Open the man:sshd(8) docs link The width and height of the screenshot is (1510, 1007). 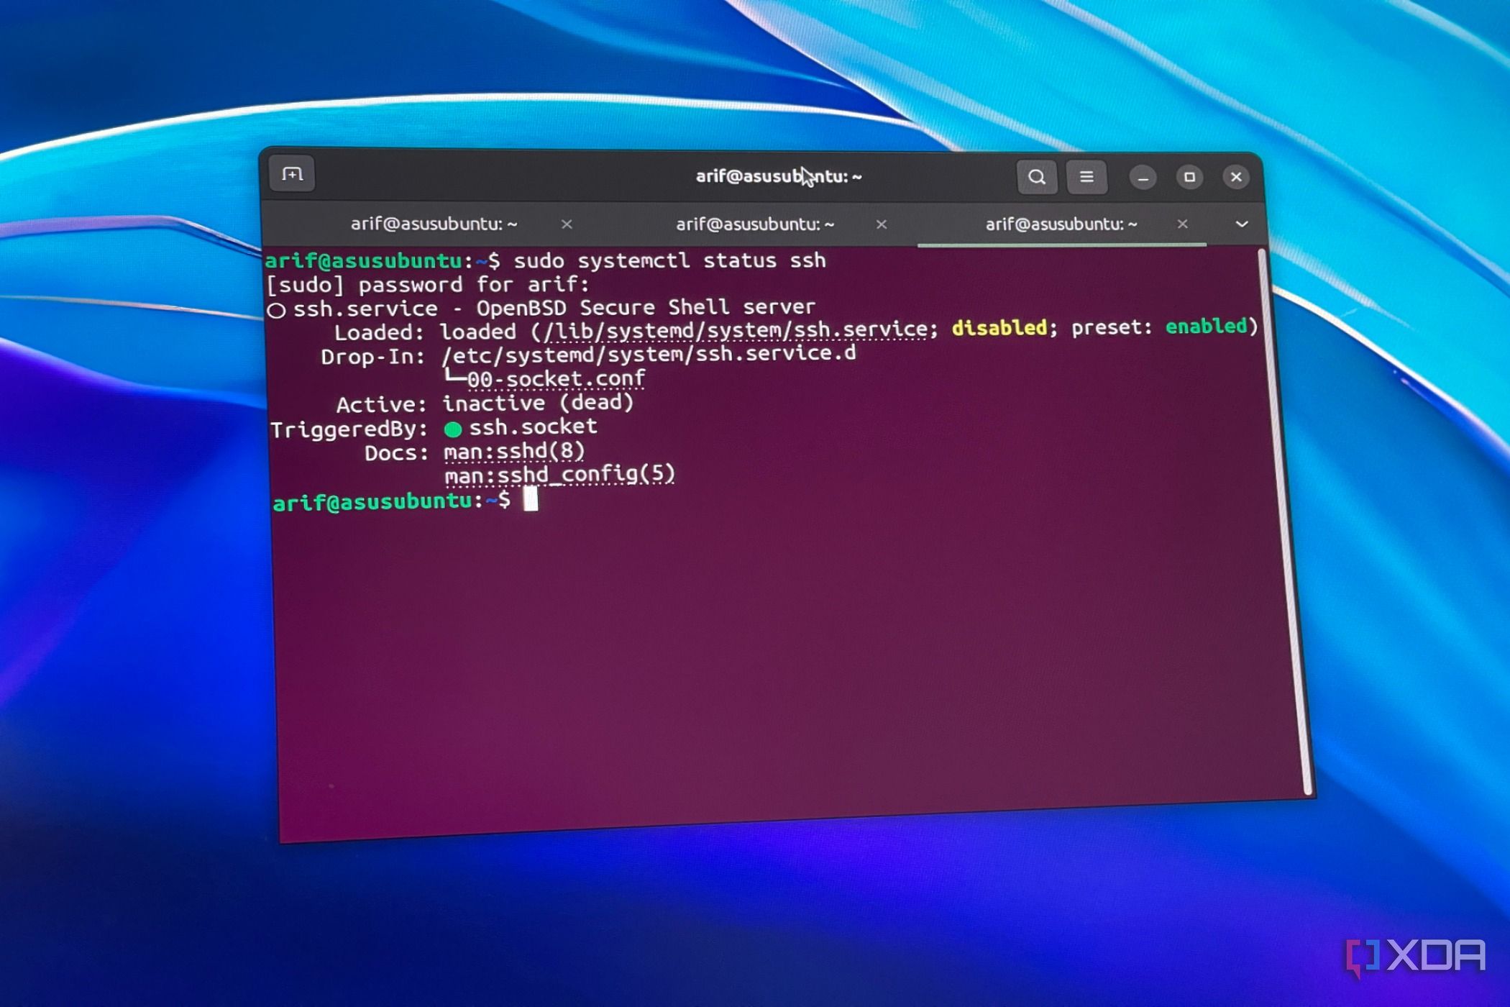click(x=514, y=452)
